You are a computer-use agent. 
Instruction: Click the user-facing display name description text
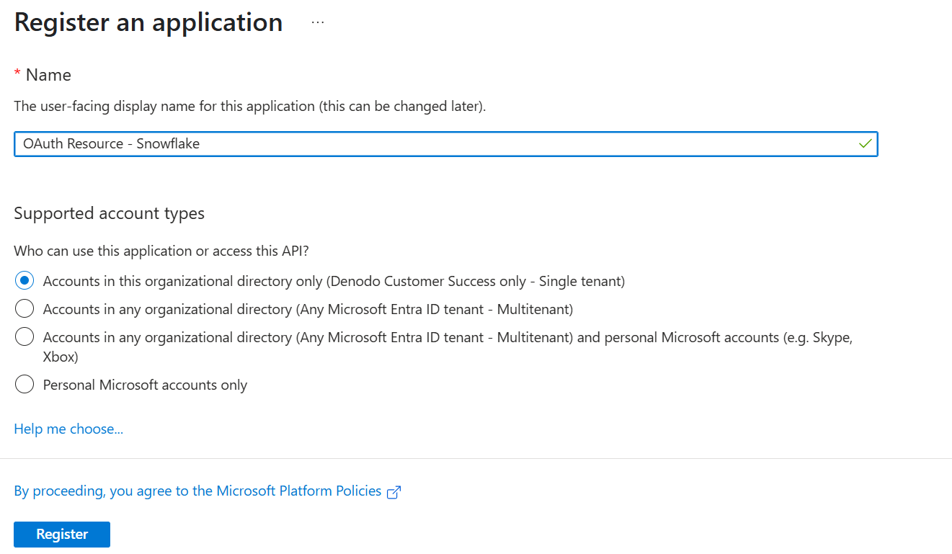[250, 107]
